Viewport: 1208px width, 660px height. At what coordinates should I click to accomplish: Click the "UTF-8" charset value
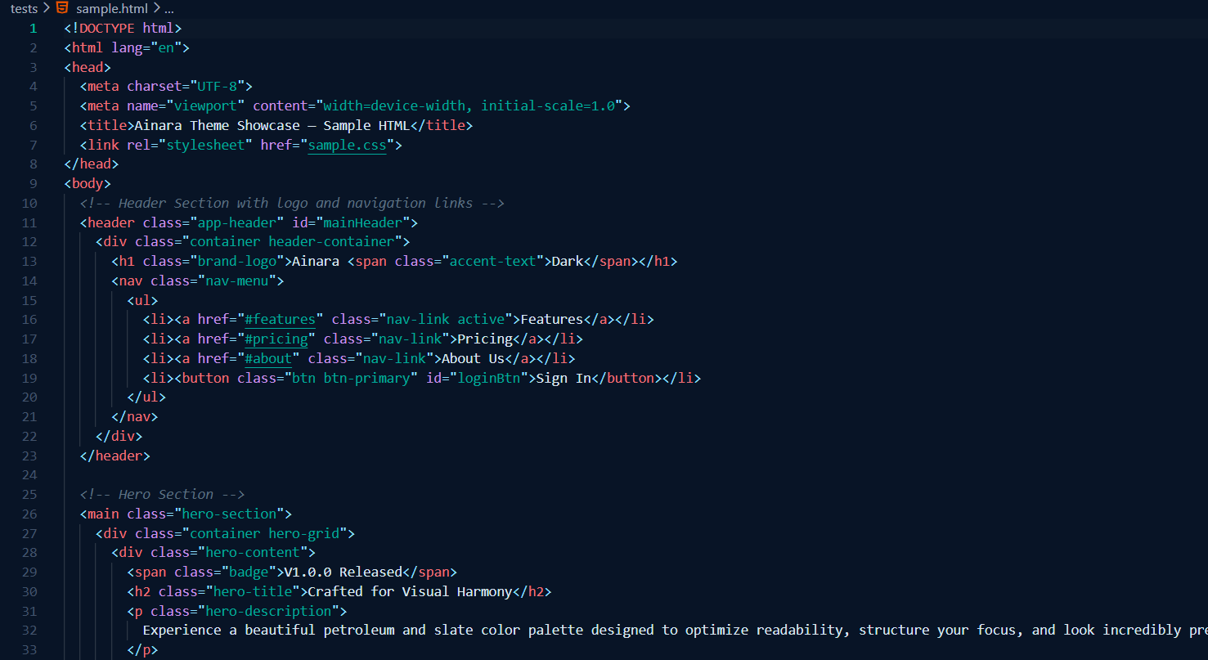tap(218, 86)
